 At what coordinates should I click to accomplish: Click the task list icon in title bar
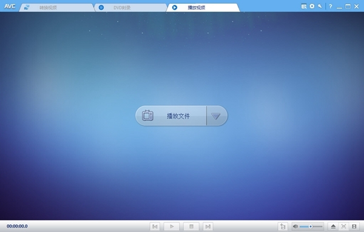point(304,6)
